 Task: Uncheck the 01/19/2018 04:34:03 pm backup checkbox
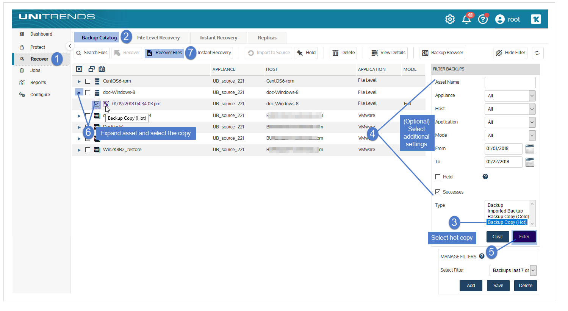[97, 104]
